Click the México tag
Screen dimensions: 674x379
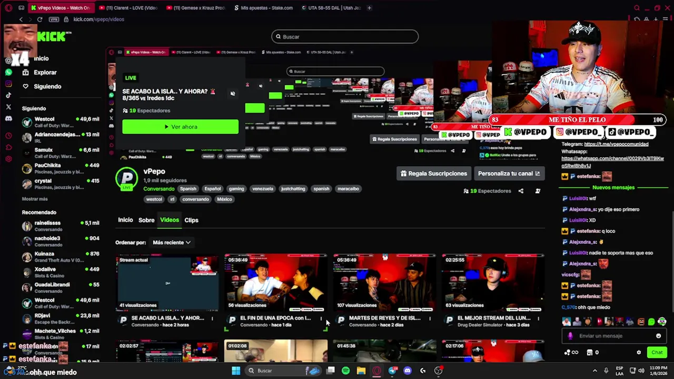coord(224,199)
